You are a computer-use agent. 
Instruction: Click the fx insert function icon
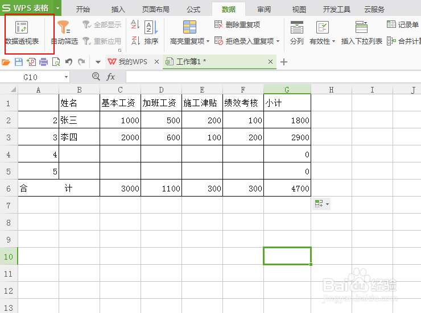click(x=110, y=77)
